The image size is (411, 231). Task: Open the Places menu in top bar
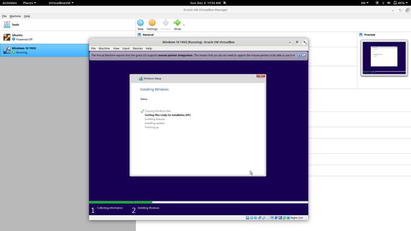[29, 3]
